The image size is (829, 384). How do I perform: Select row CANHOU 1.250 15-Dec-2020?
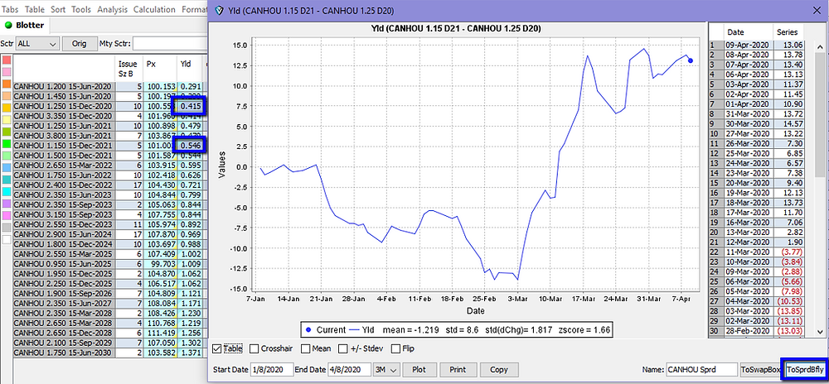click(x=64, y=107)
